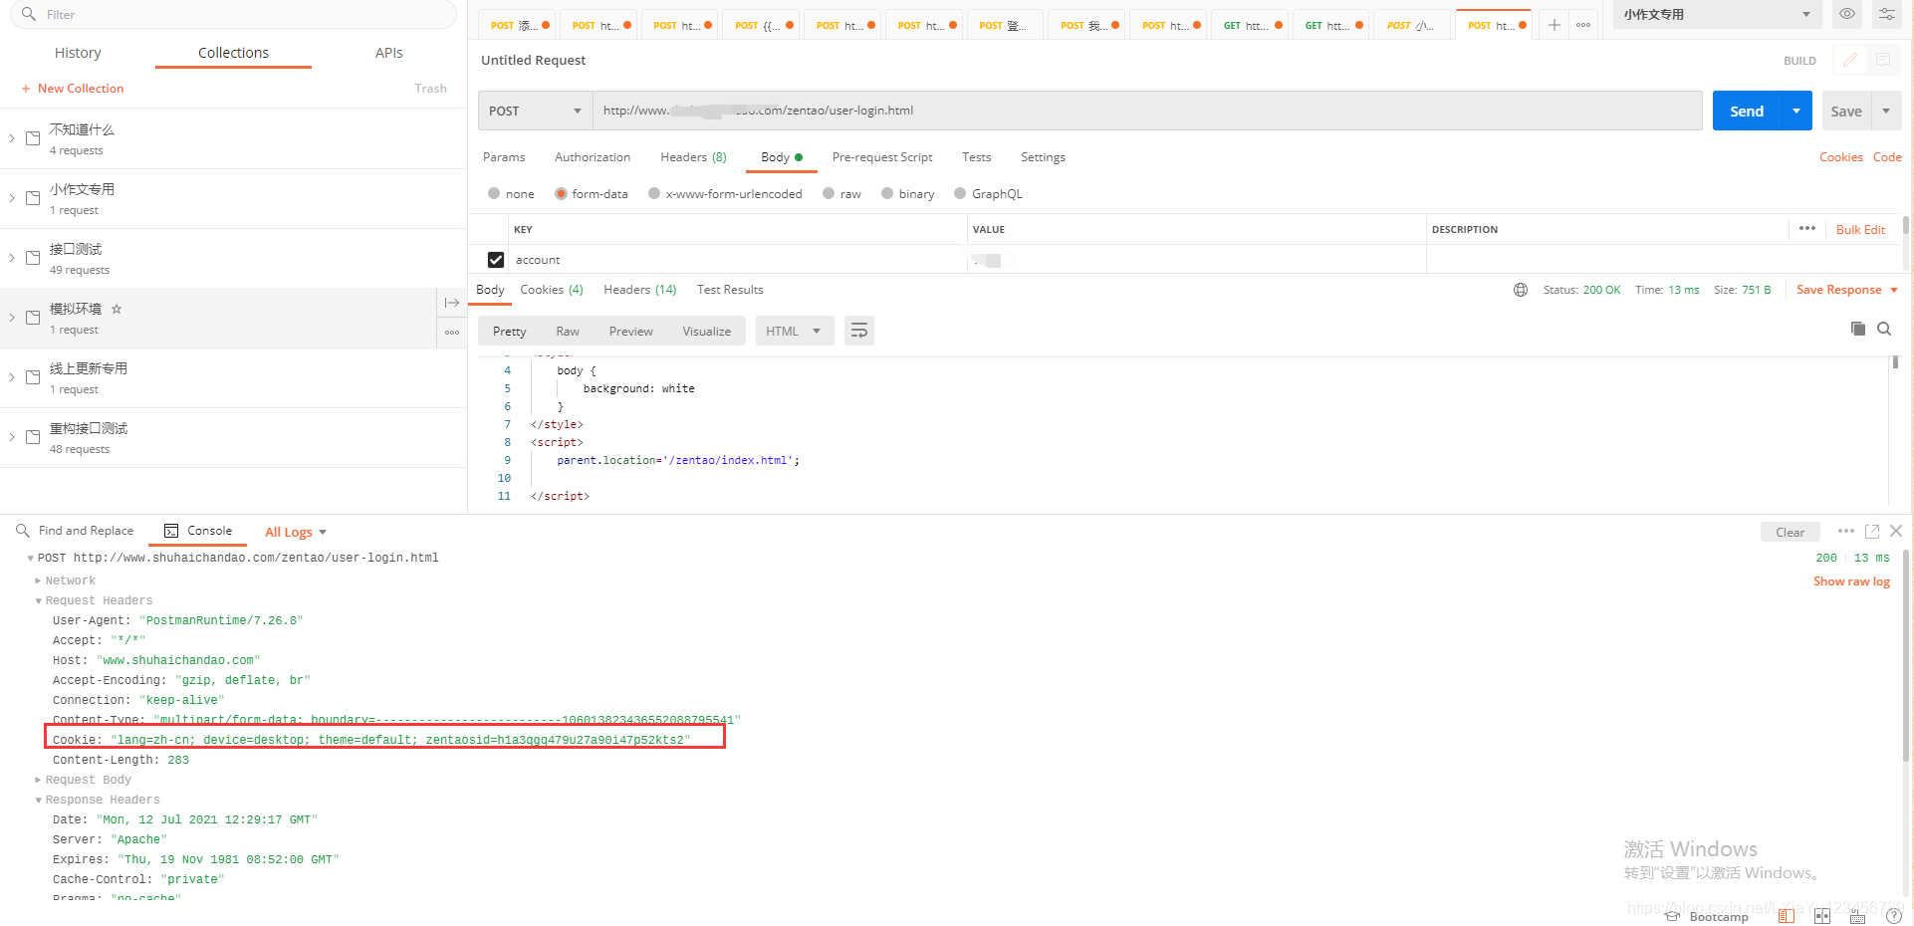Click the blue Send button
The image size is (1914, 926).
click(x=1747, y=111)
